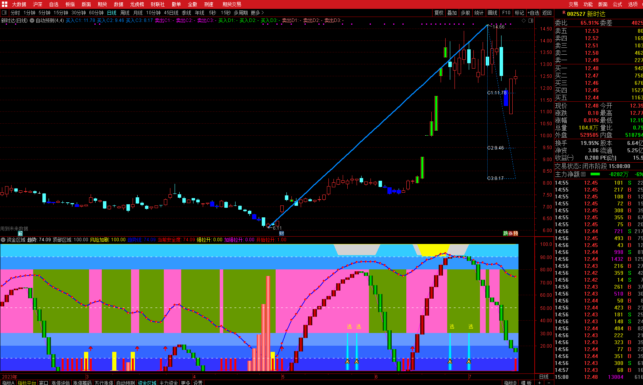Viewport: 643px width, 385px height.
Task: Select the 资金区域 indicator tab
Action: click(x=147, y=383)
